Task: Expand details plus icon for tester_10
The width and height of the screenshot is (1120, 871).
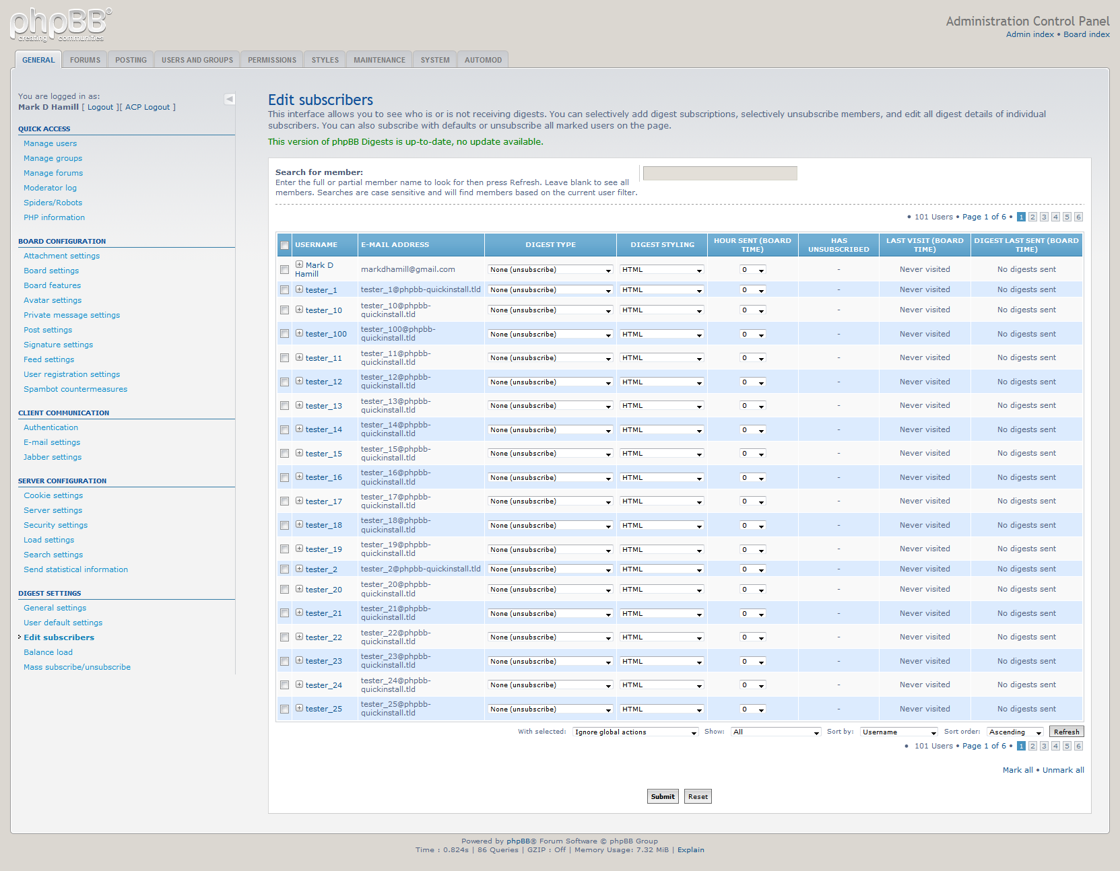Action: (x=299, y=310)
